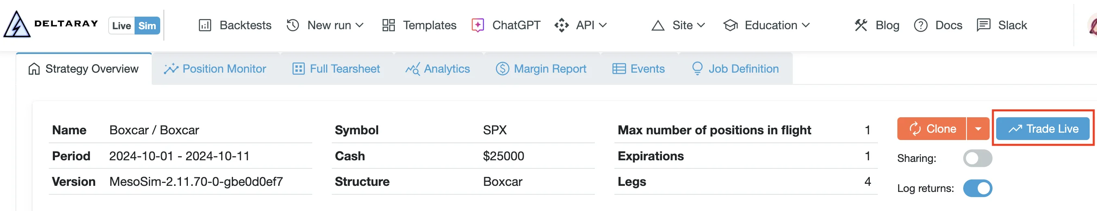Viewport: 1097px width, 211px height.
Task: Click the Margin Report dollar icon
Action: 503,69
